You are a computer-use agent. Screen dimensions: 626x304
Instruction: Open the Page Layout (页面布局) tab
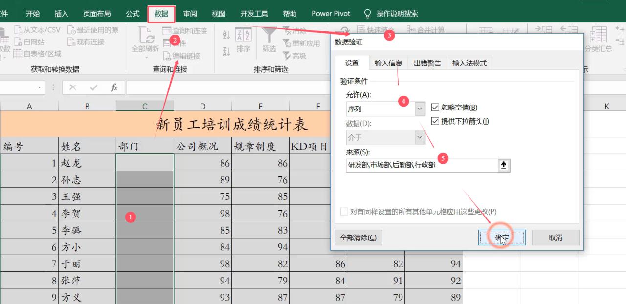point(97,14)
